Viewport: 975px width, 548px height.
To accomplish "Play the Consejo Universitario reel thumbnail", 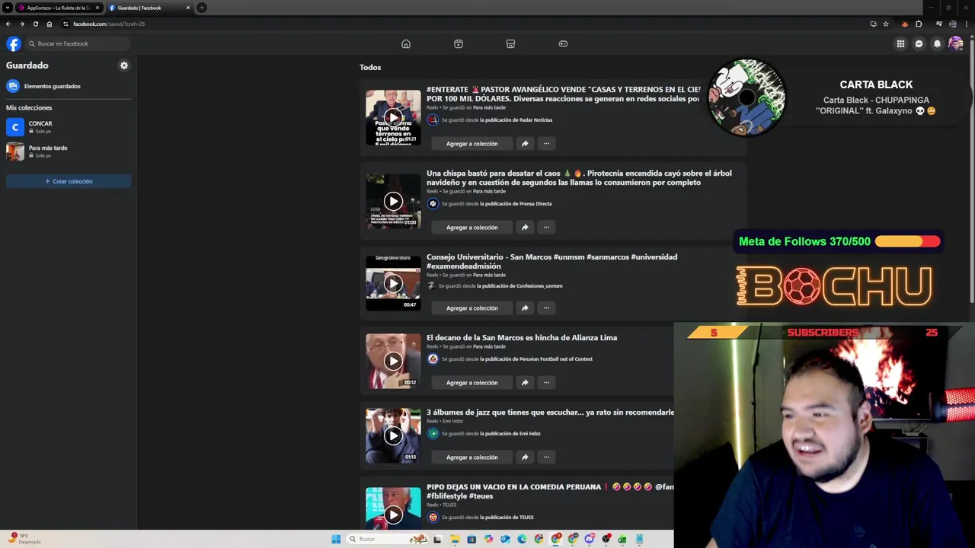I will [393, 283].
